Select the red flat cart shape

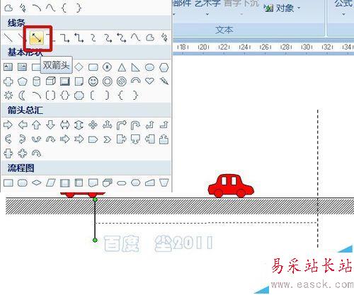tap(83, 195)
